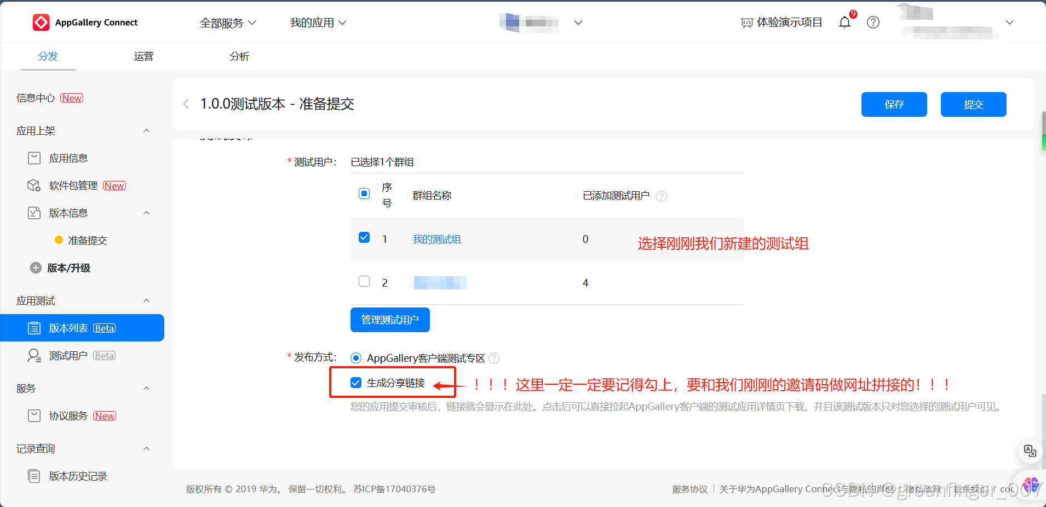Click the AppGallery Connect logo icon
1046x507 pixels.
[41, 22]
